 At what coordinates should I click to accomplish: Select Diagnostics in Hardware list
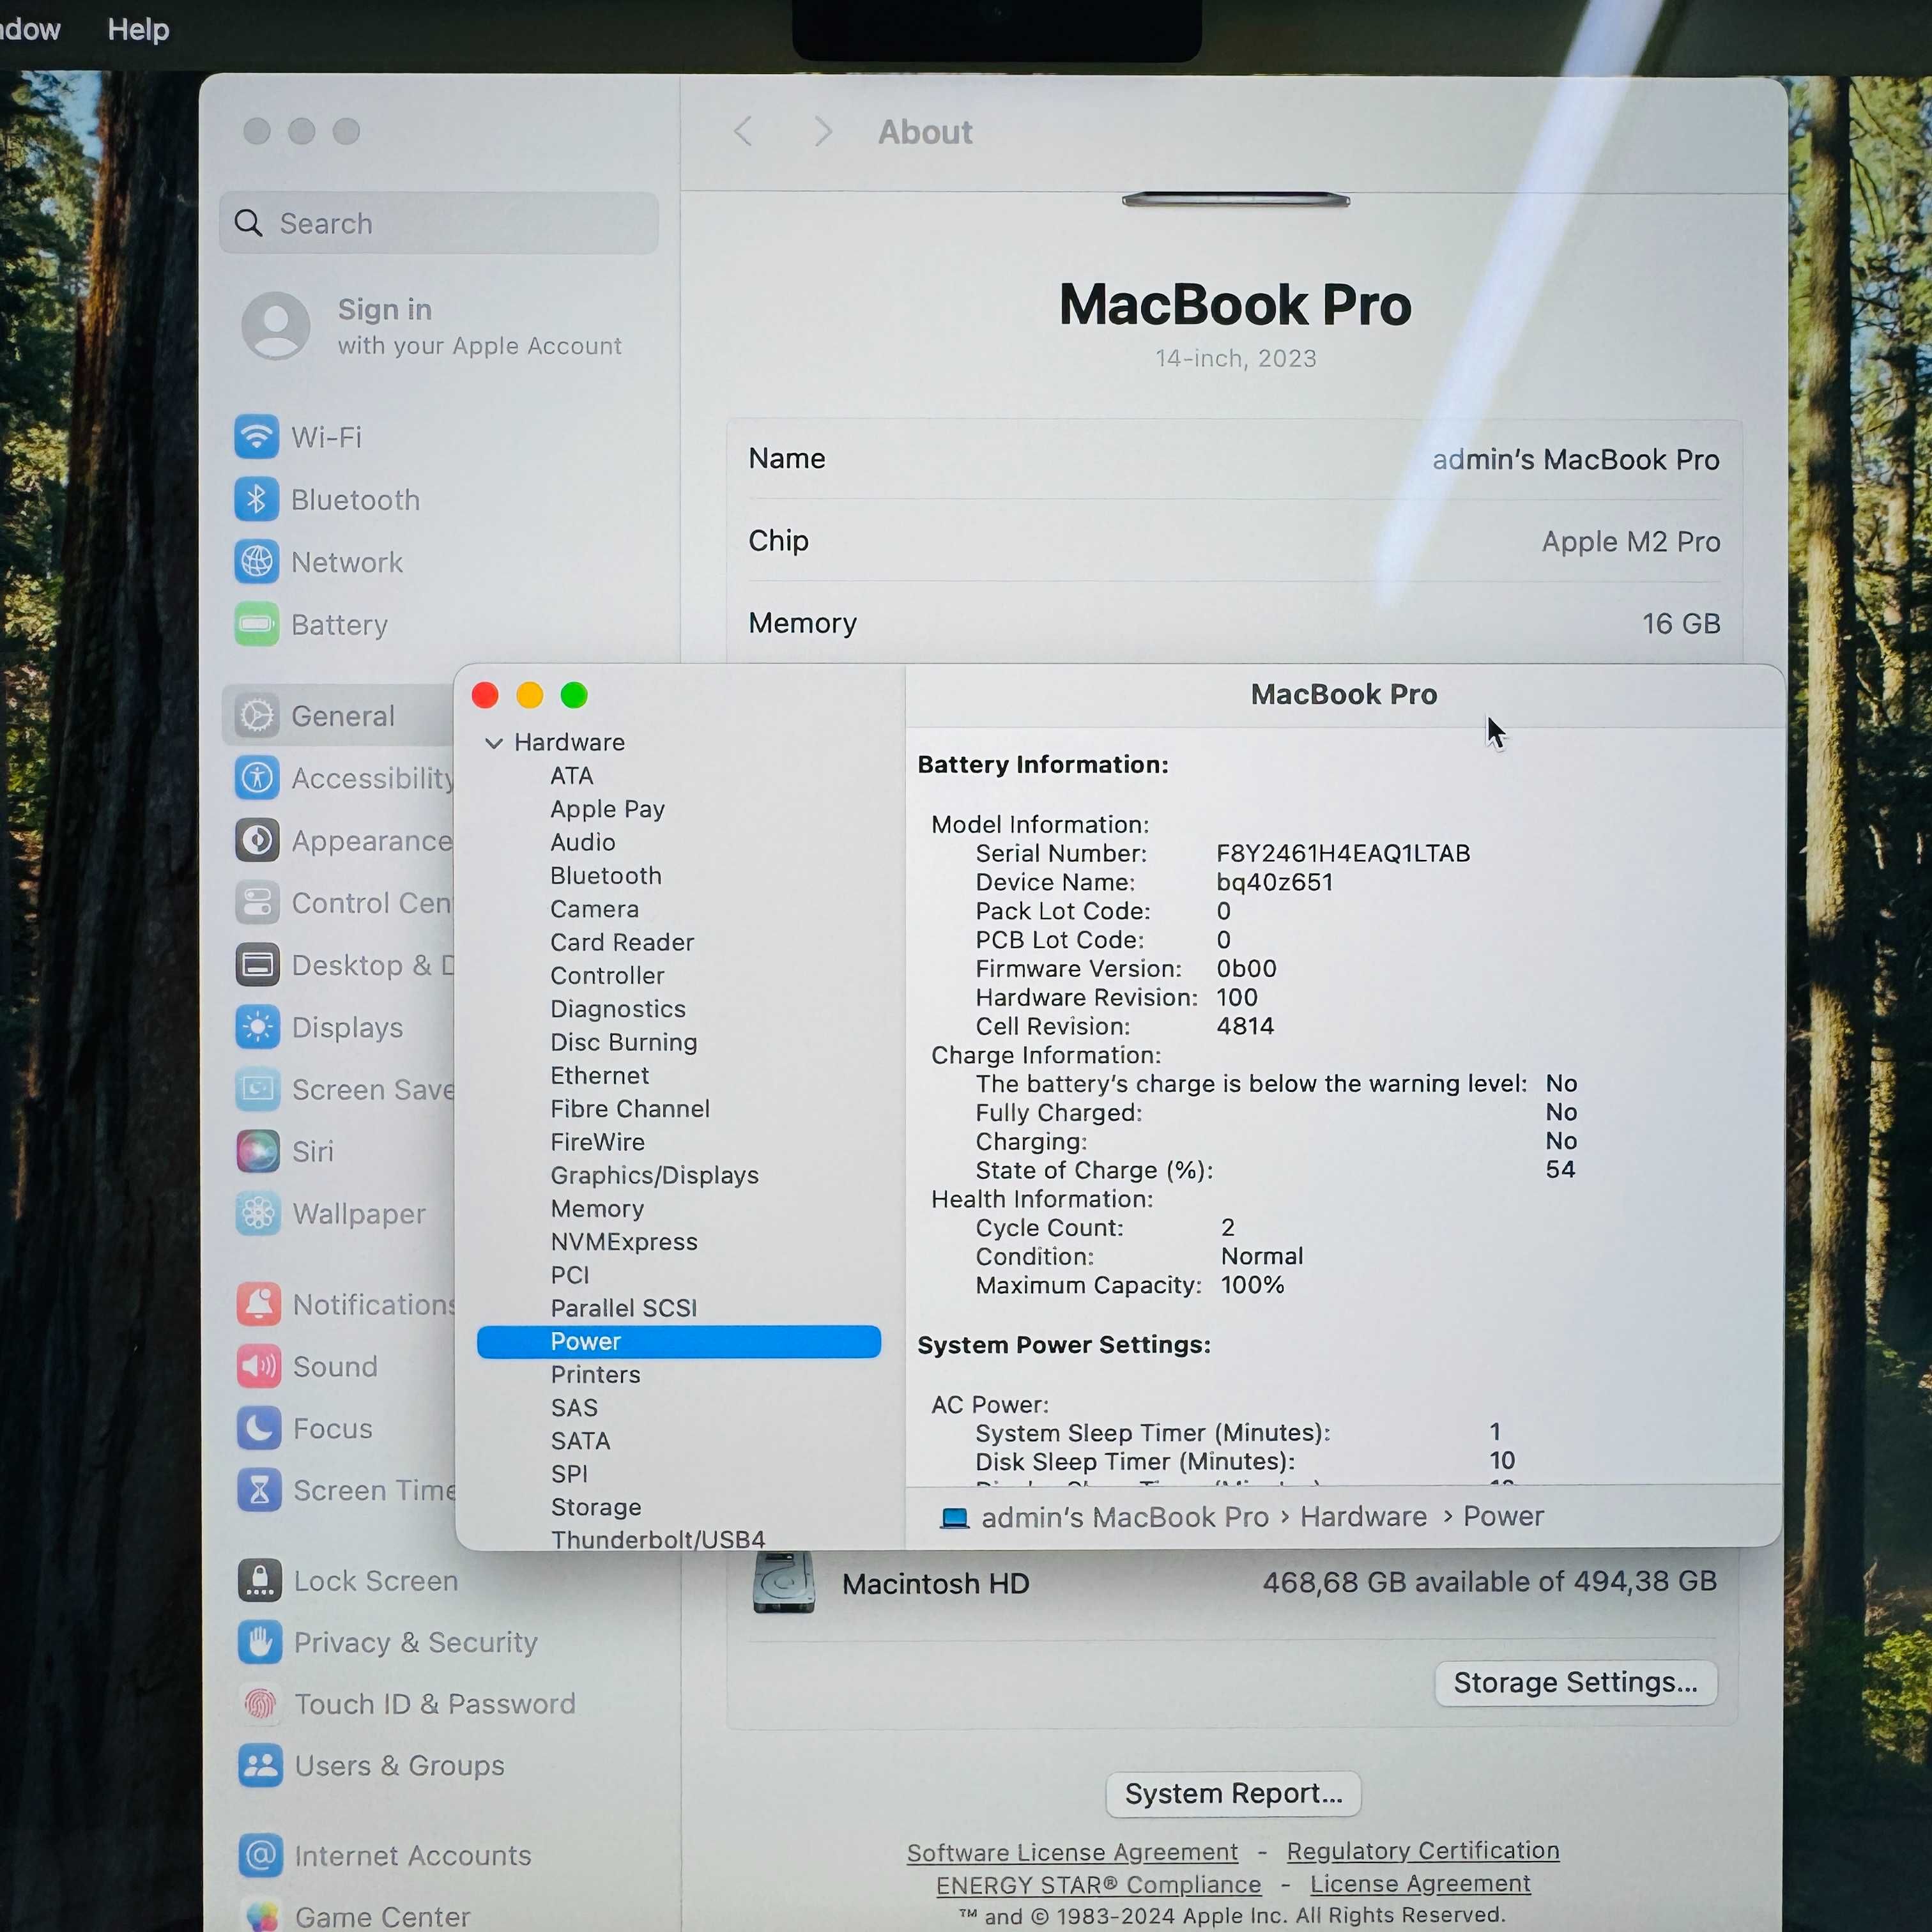(618, 1009)
